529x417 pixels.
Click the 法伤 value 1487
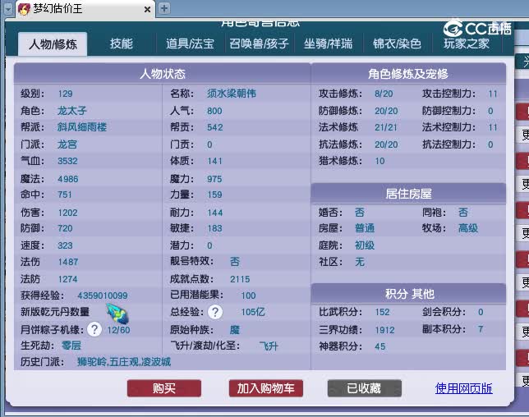tap(68, 262)
